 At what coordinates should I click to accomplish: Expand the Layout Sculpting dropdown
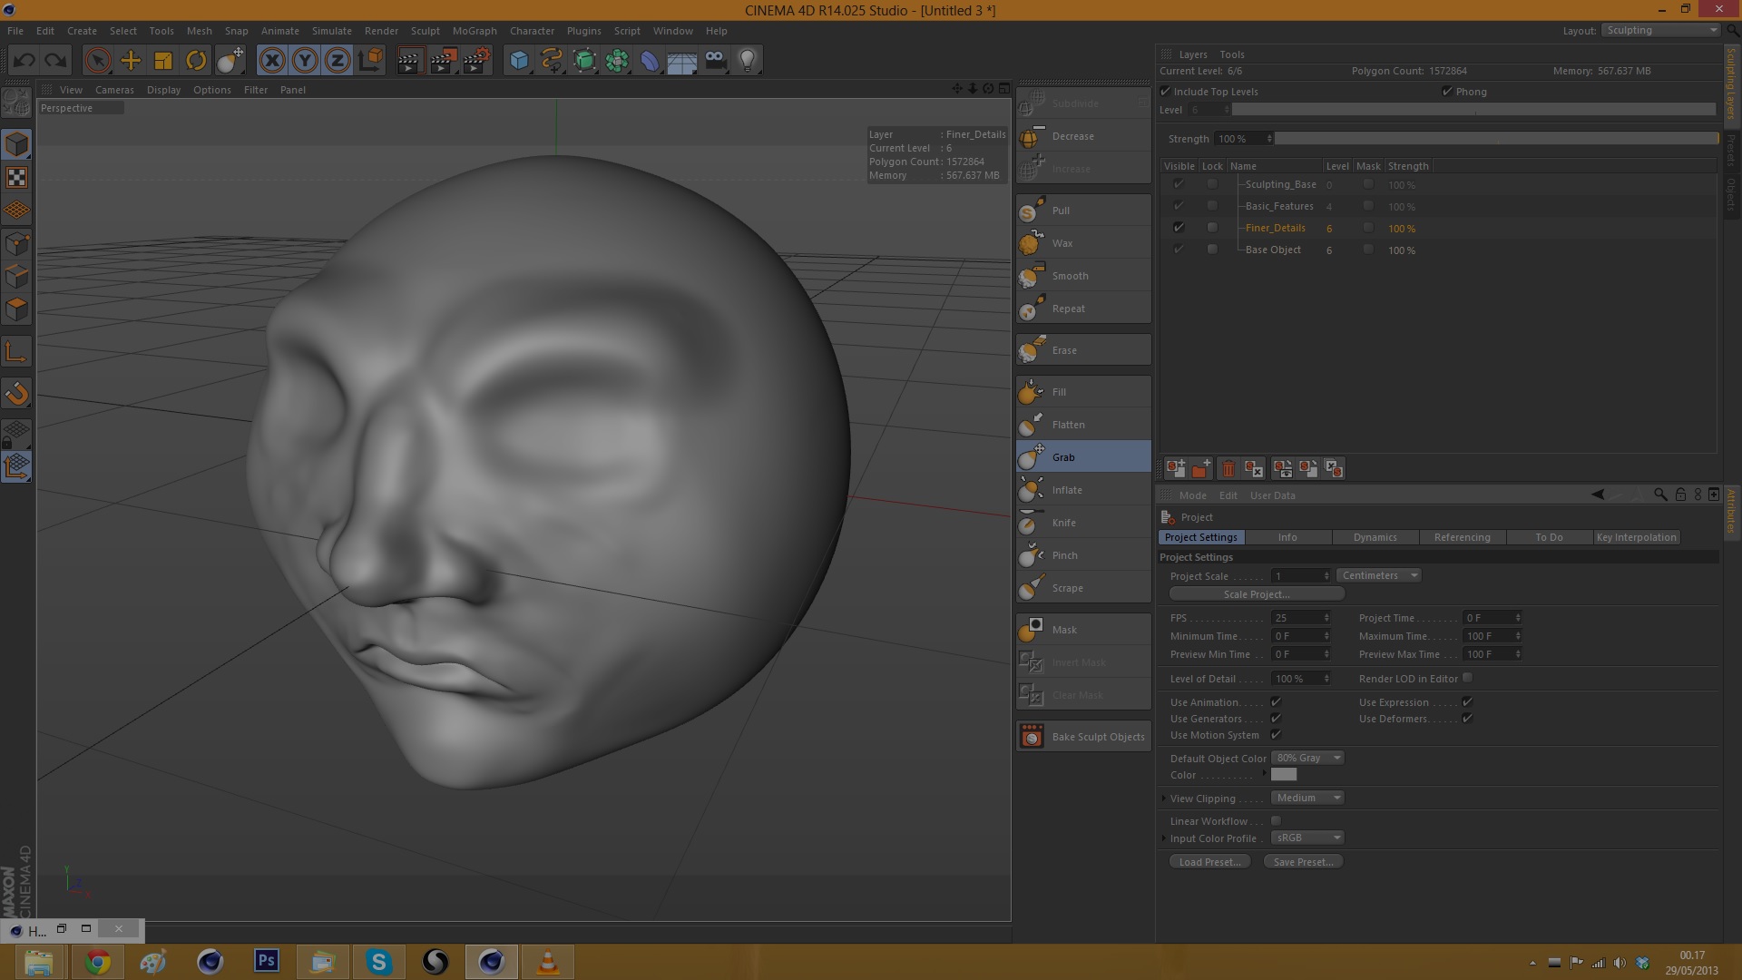[x=1660, y=30]
